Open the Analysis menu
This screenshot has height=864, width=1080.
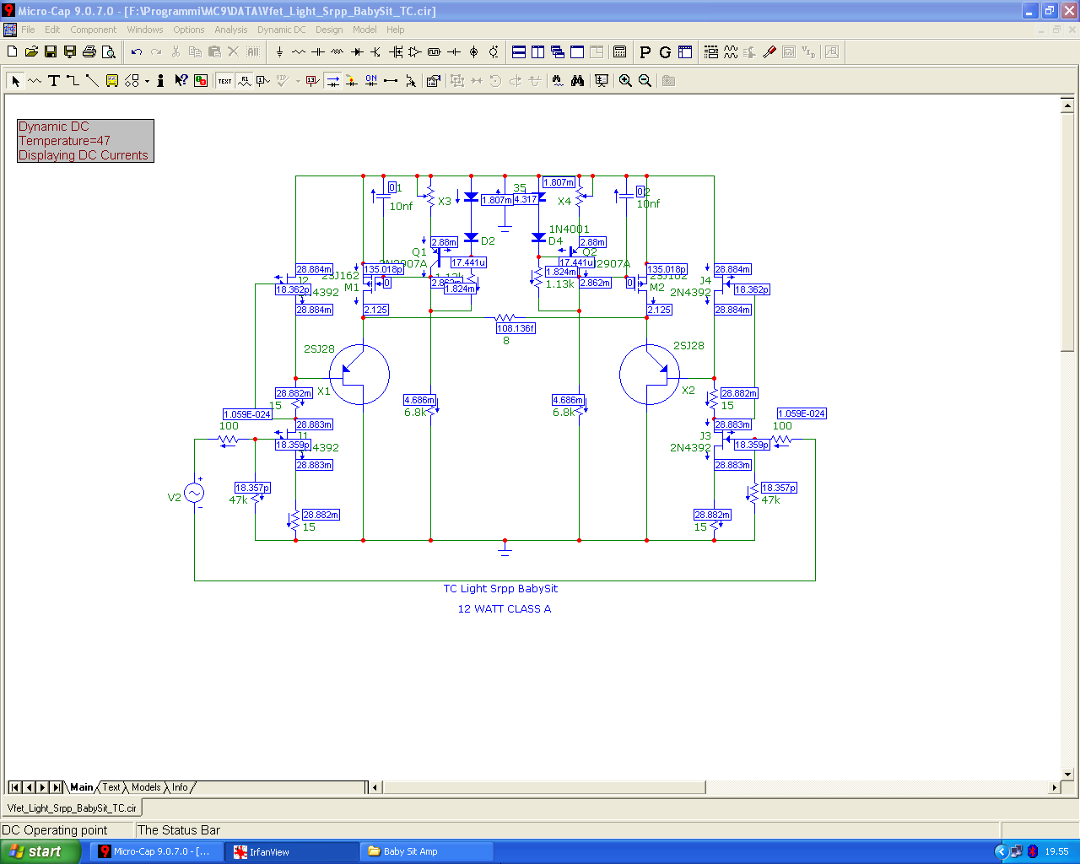(x=230, y=30)
